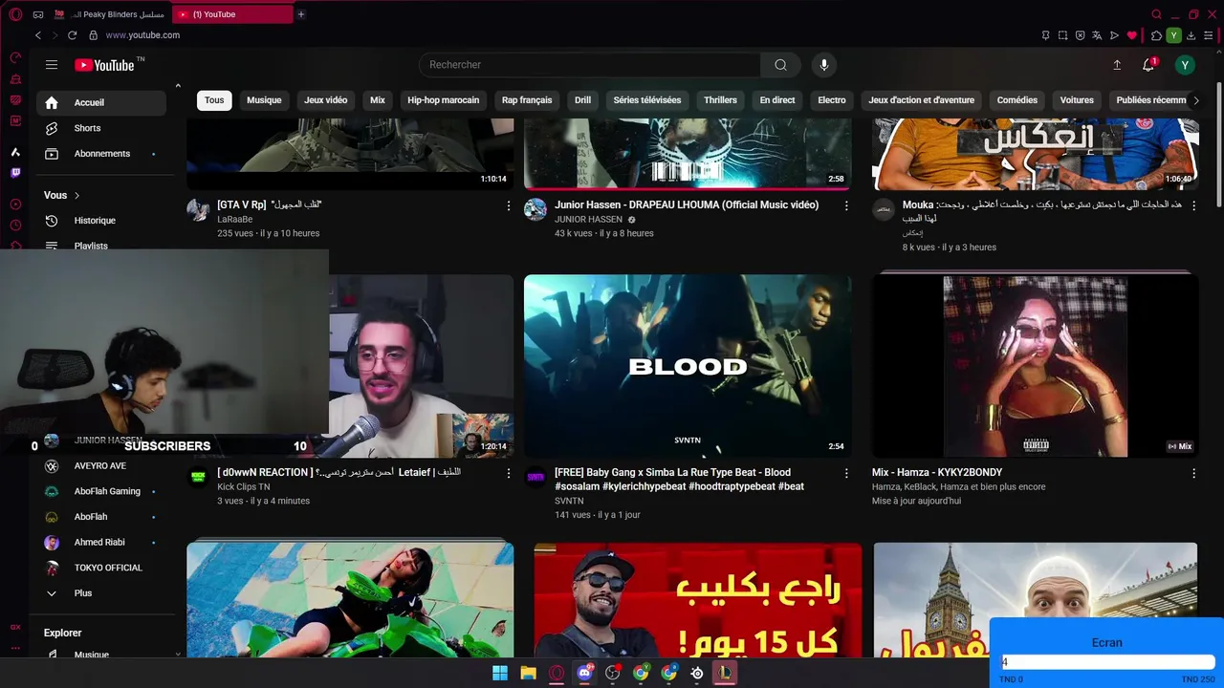The height and width of the screenshot is (688, 1224).
Task: Play the BLOOD video thumbnail
Action: pos(688,366)
